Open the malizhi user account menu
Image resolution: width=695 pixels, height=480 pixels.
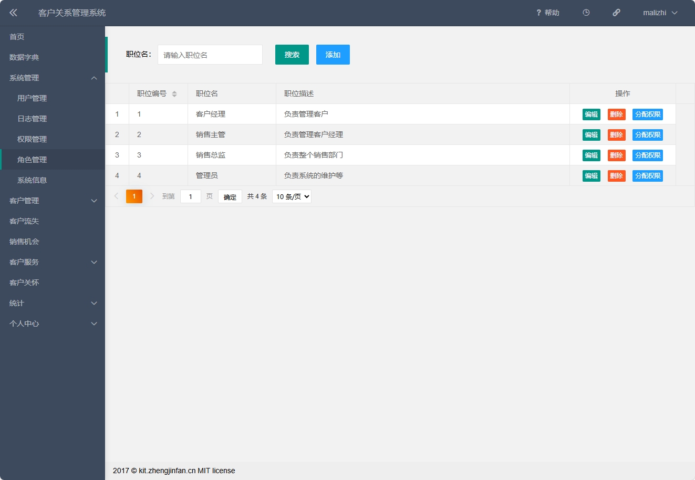(655, 12)
